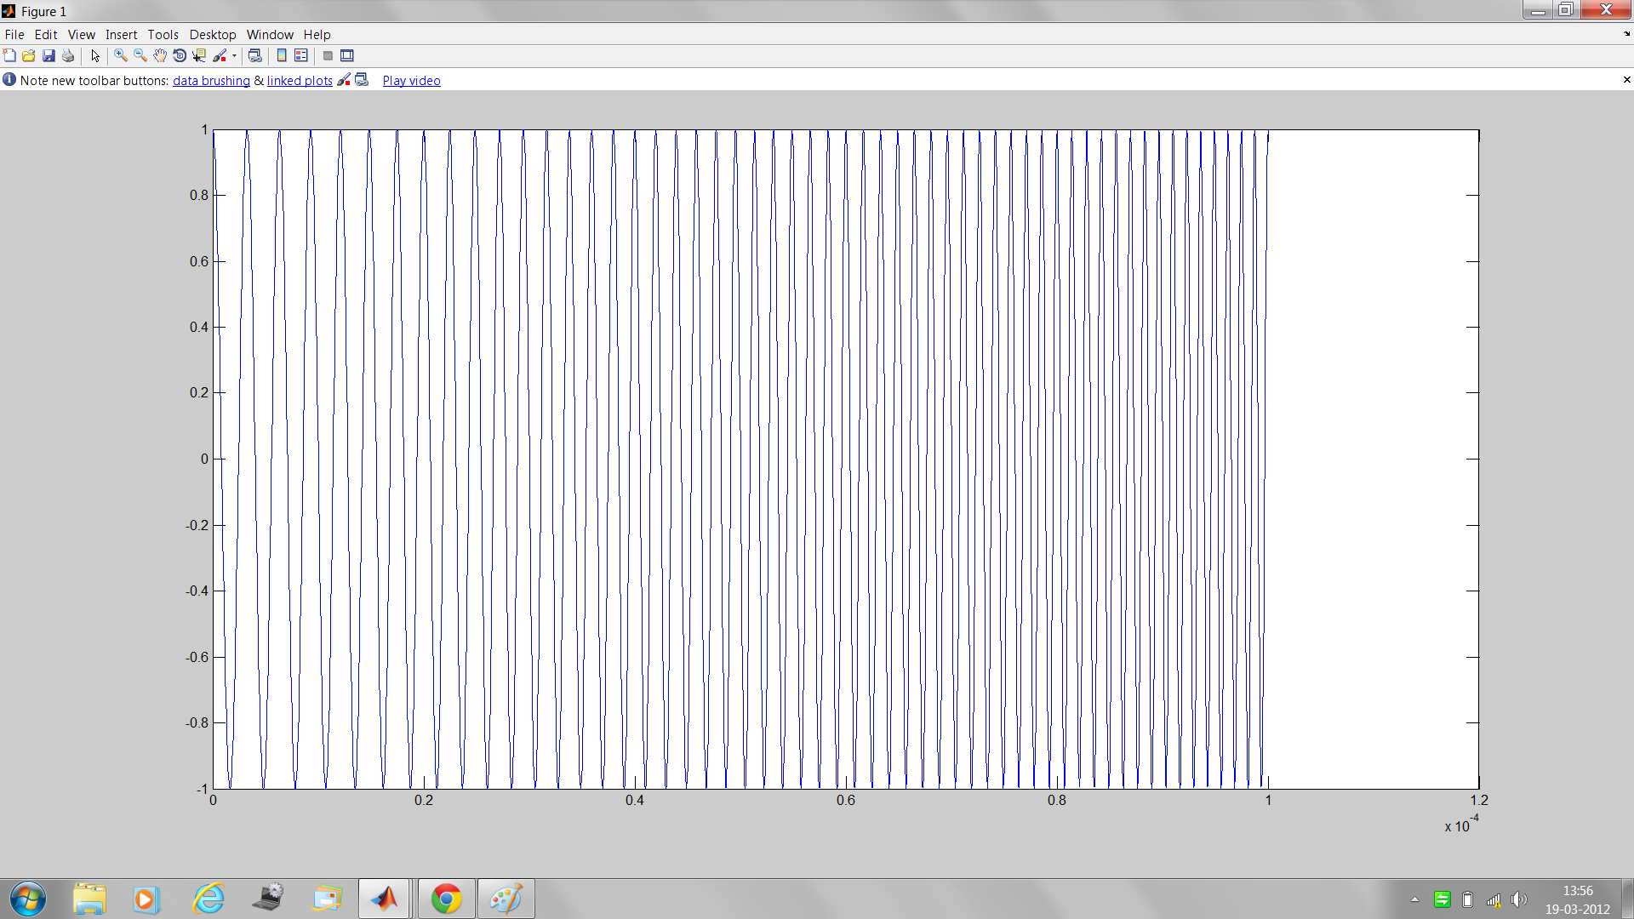Screen dimensions: 1634x919
Task: Open the Tools menu
Action: [163, 34]
